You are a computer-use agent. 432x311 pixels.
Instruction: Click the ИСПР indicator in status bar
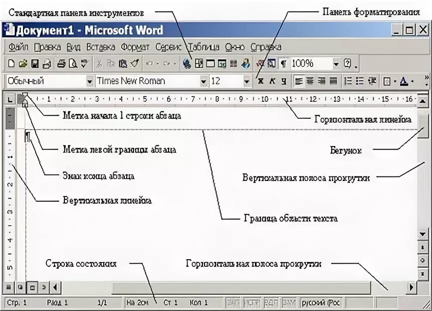coord(252,303)
